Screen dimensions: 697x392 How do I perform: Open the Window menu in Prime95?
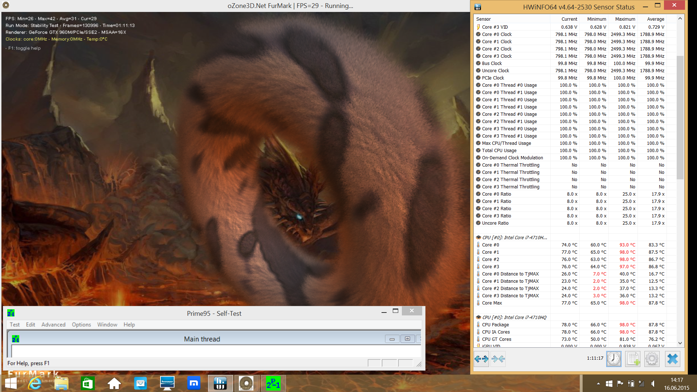tap(107, 324)
